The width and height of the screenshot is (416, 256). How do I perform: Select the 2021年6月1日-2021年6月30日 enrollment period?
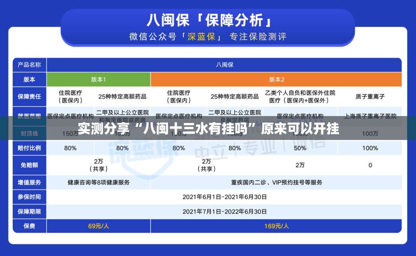(x=225, y=197)
